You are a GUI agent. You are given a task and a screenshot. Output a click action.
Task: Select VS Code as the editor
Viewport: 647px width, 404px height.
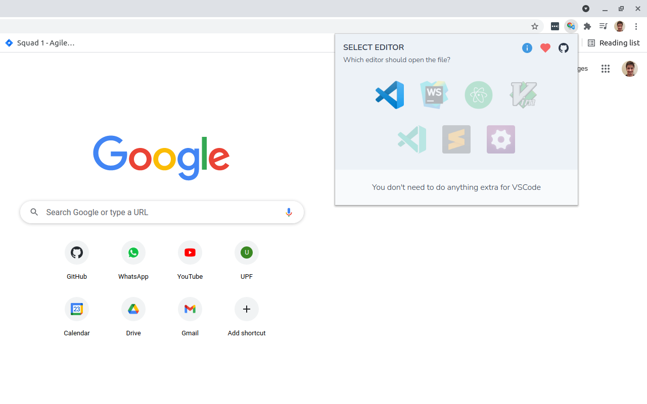[389, 95]
